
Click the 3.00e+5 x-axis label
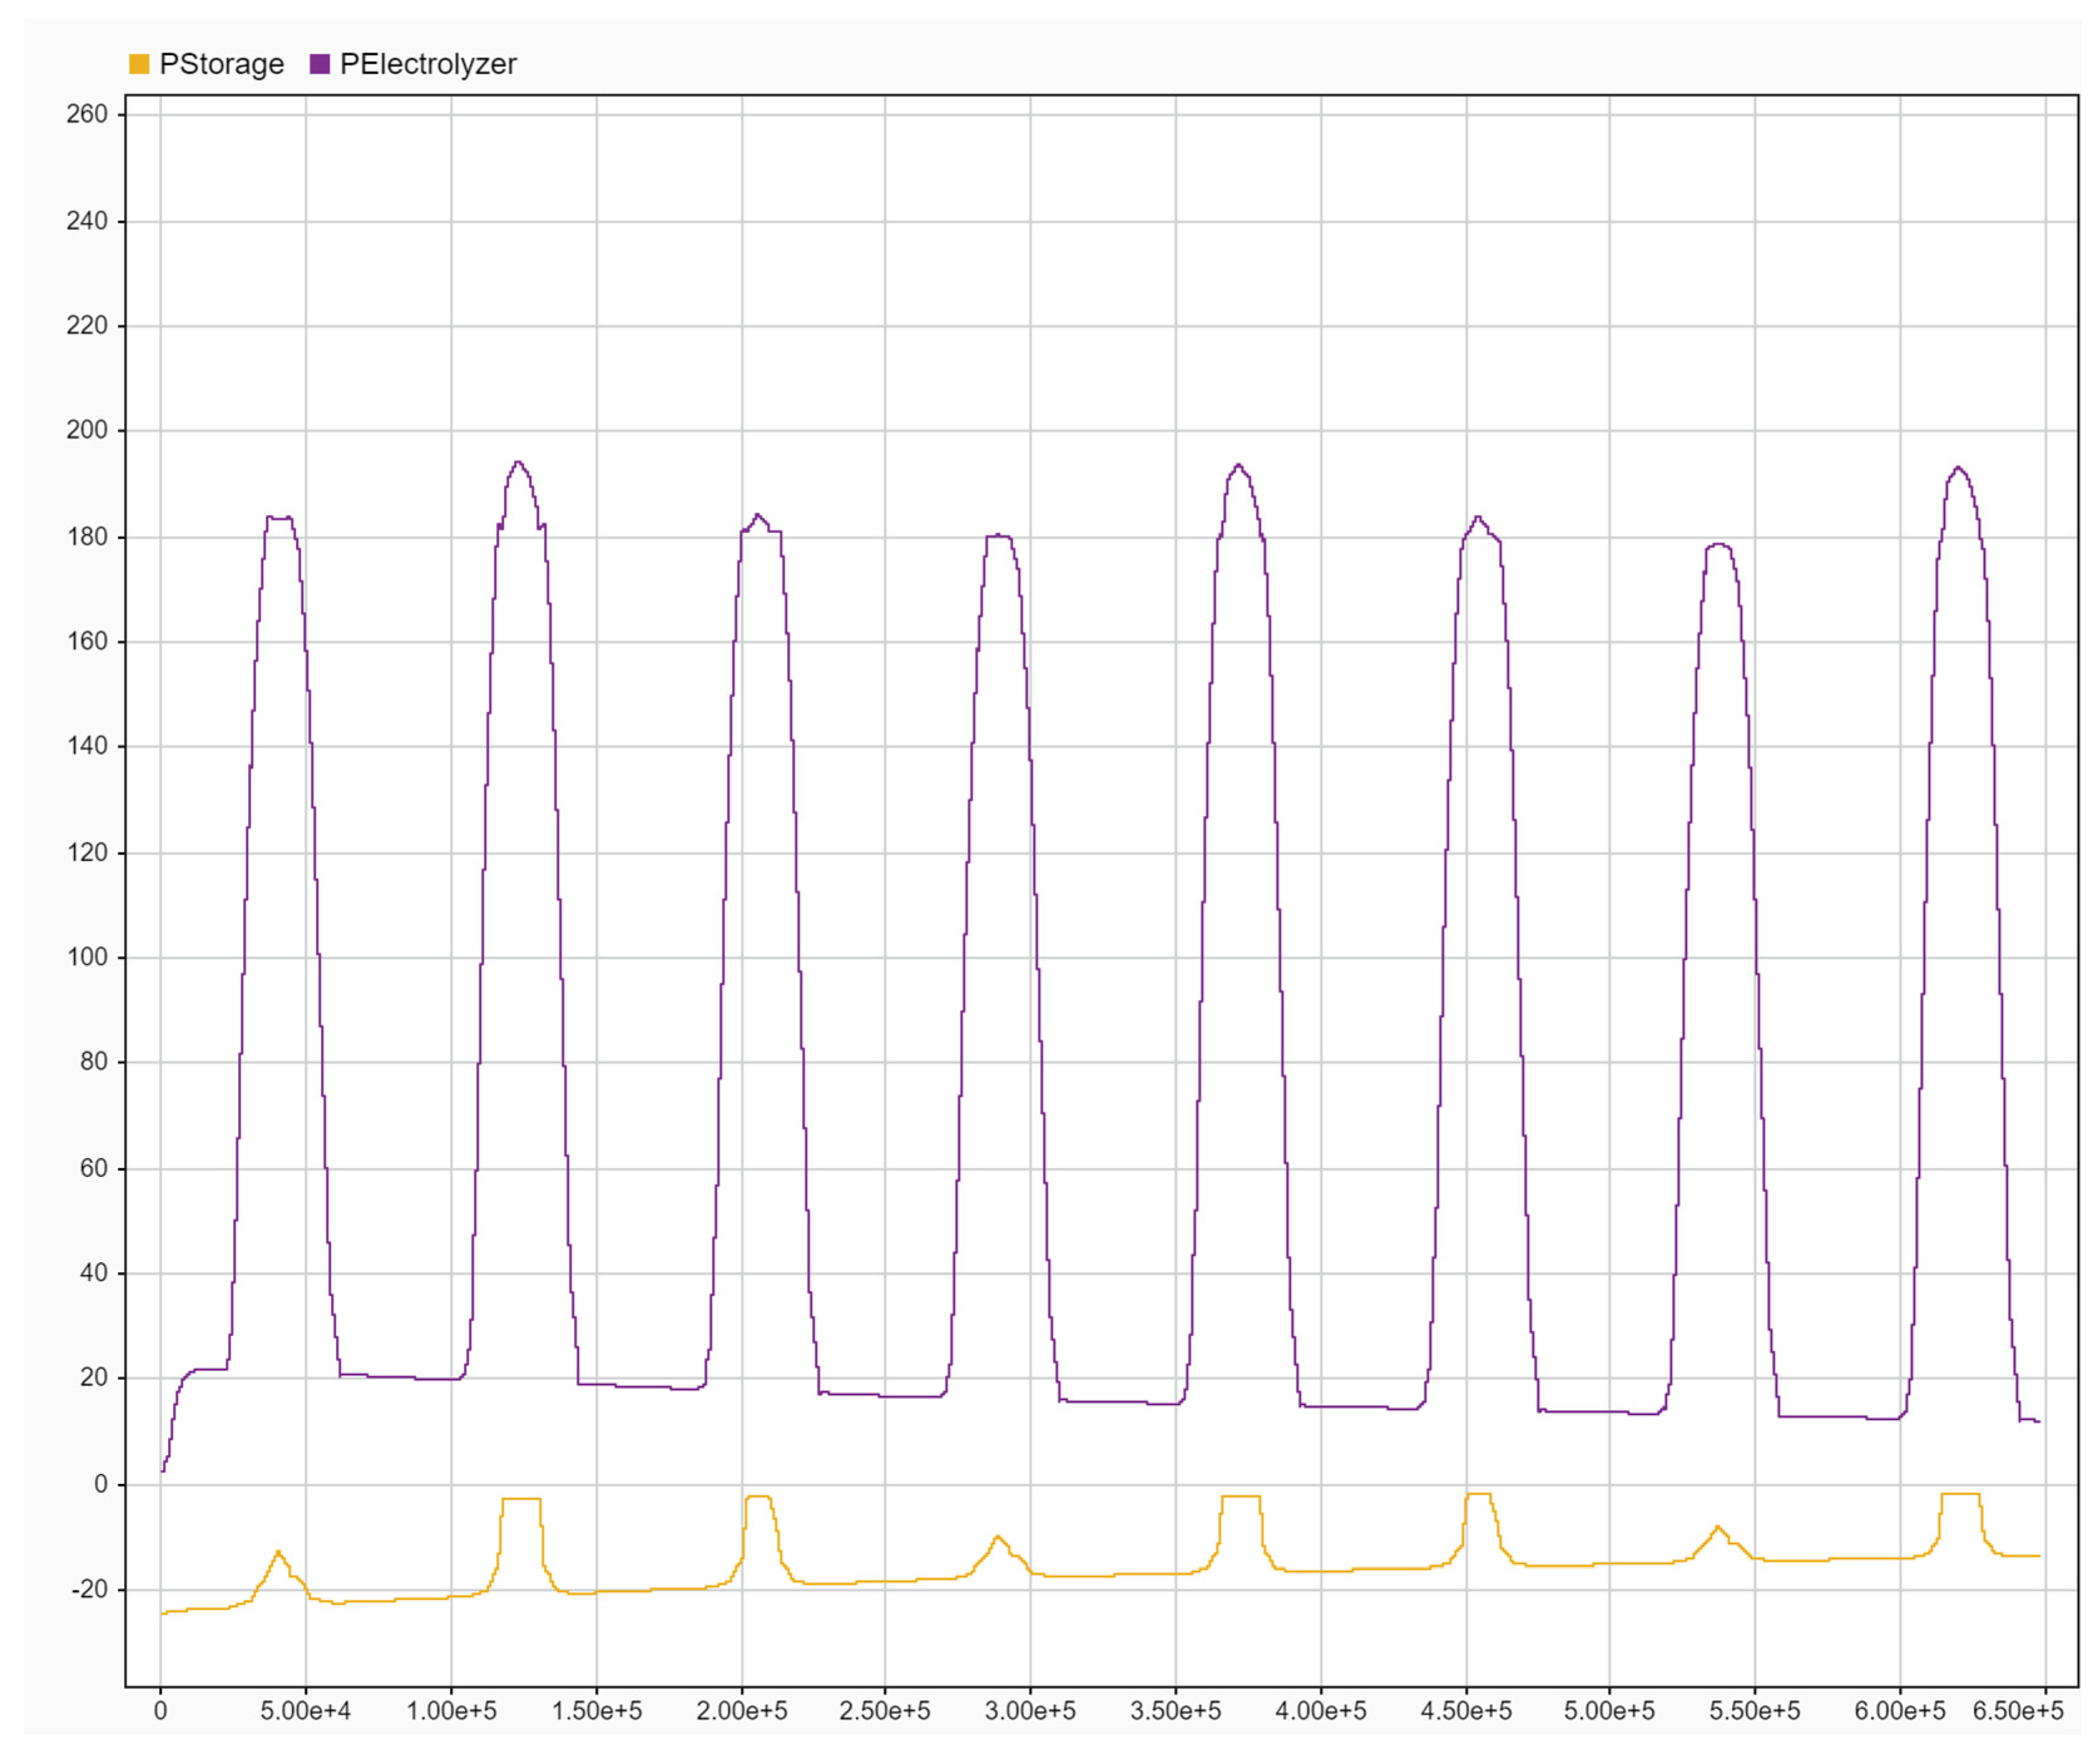1030,1710
